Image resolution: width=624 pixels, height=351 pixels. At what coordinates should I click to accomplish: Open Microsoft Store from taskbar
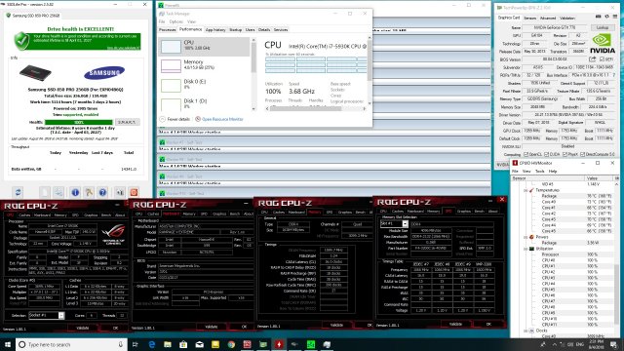coord(183,344)
